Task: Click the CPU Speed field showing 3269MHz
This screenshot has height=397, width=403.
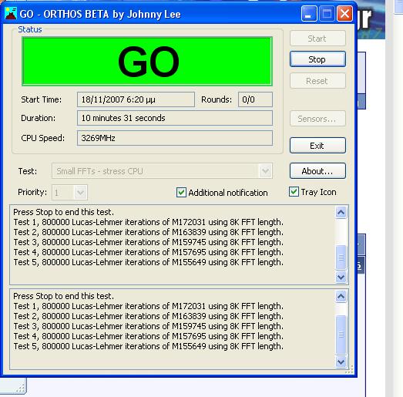Action: point(175,138)
